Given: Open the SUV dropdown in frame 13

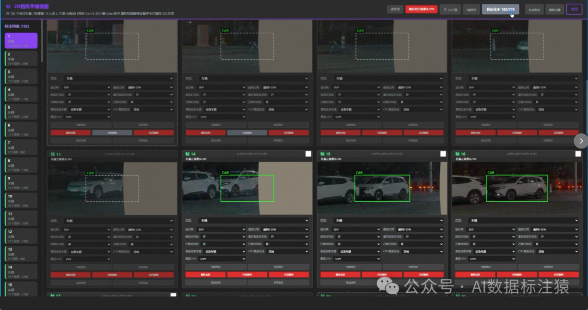Looking at the screenshot, I should pos(86,230).
